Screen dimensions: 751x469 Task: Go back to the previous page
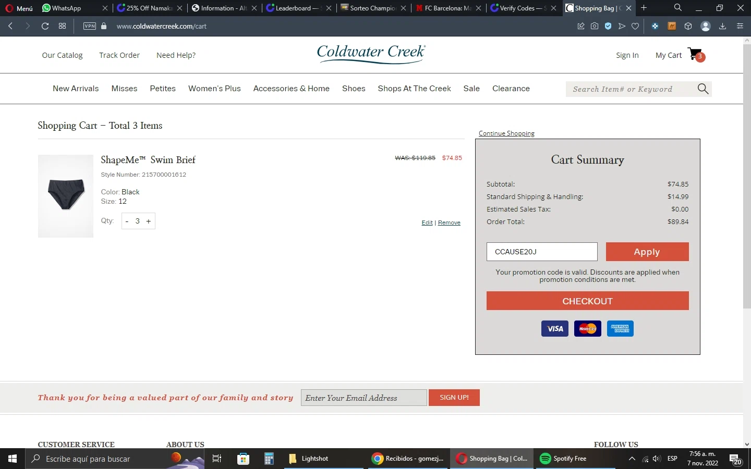pyautogui.click(x=10, y=26)
